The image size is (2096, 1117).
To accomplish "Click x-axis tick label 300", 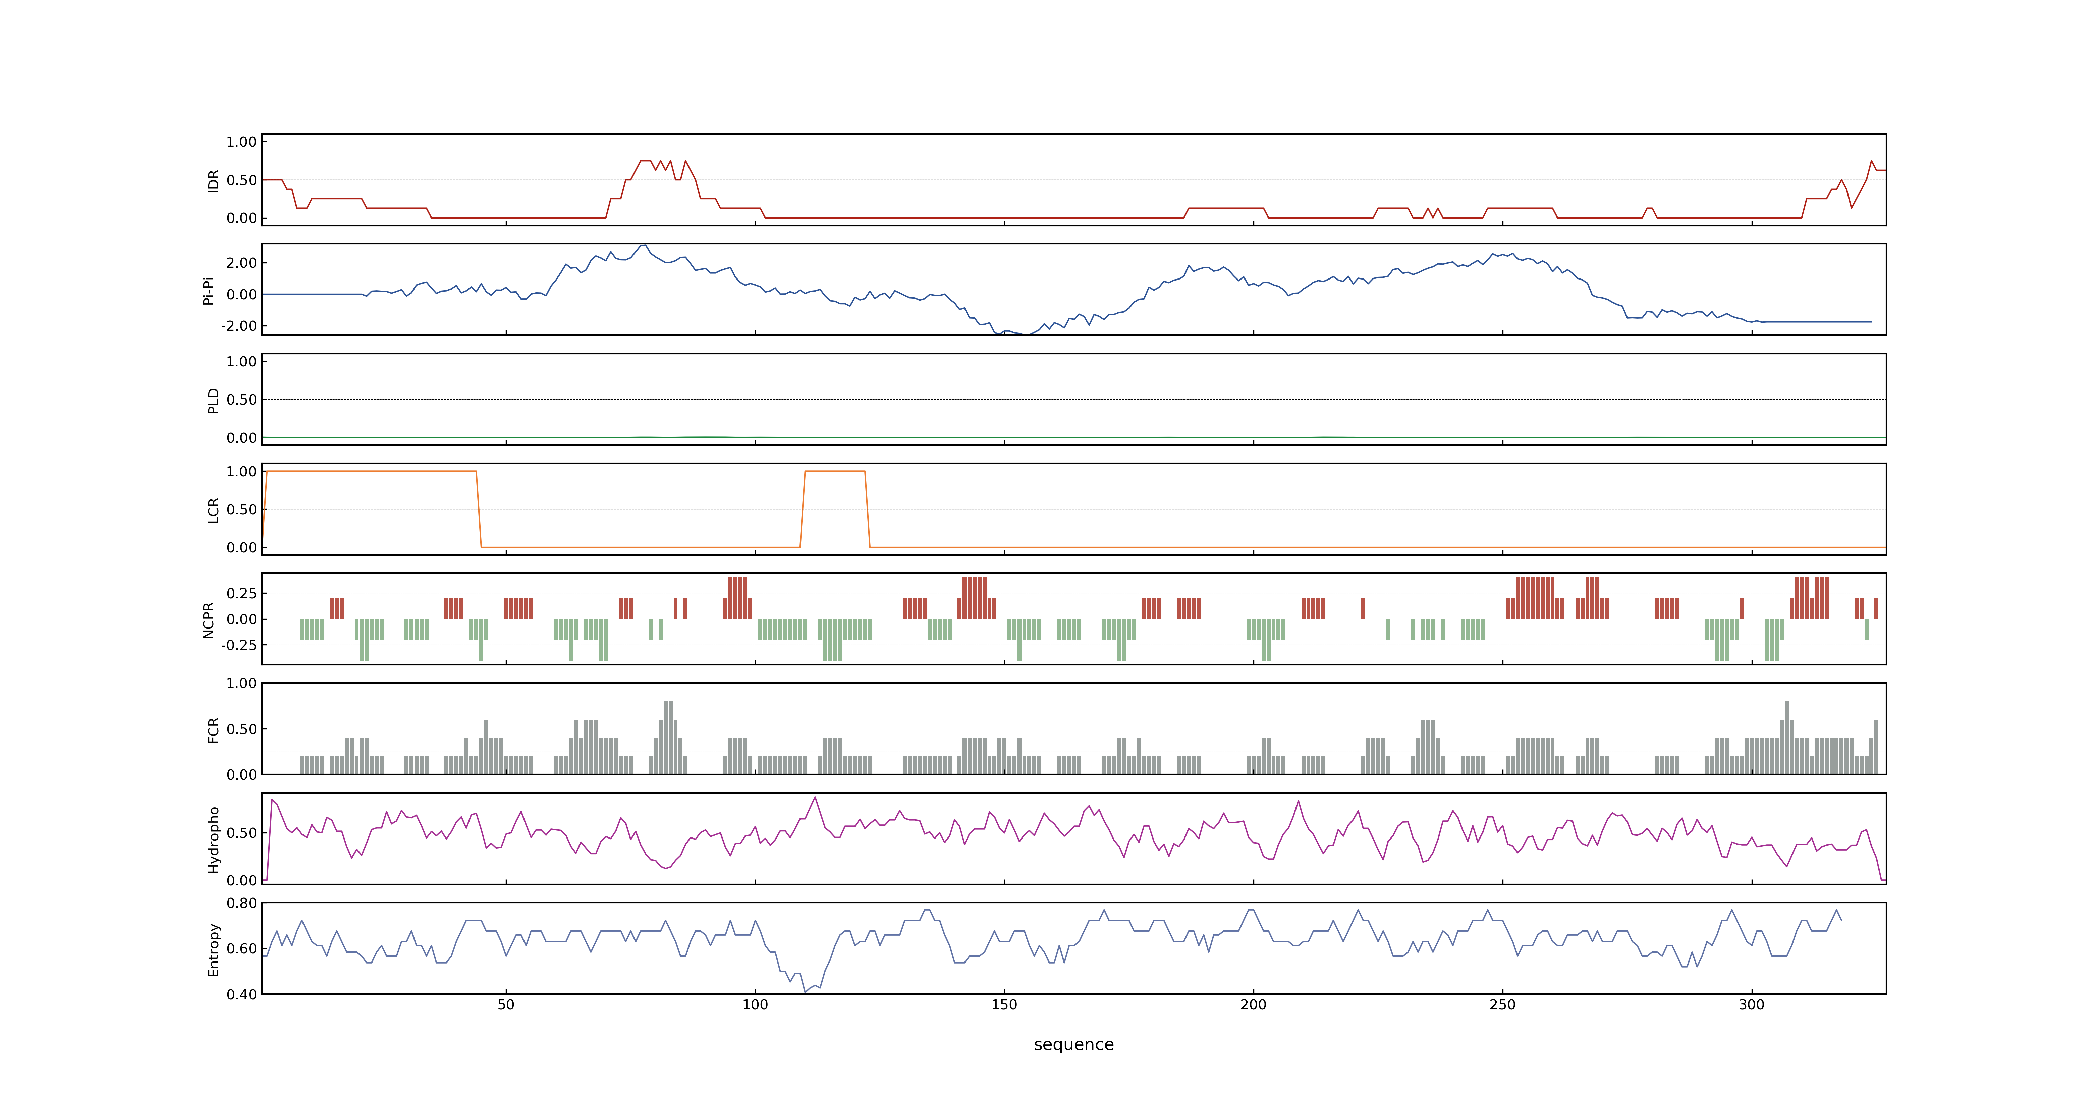I will (1752, 1005).
